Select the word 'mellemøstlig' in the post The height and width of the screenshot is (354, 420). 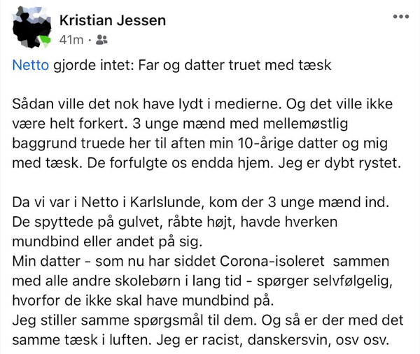pyautogui.click(x=305, y=124)
